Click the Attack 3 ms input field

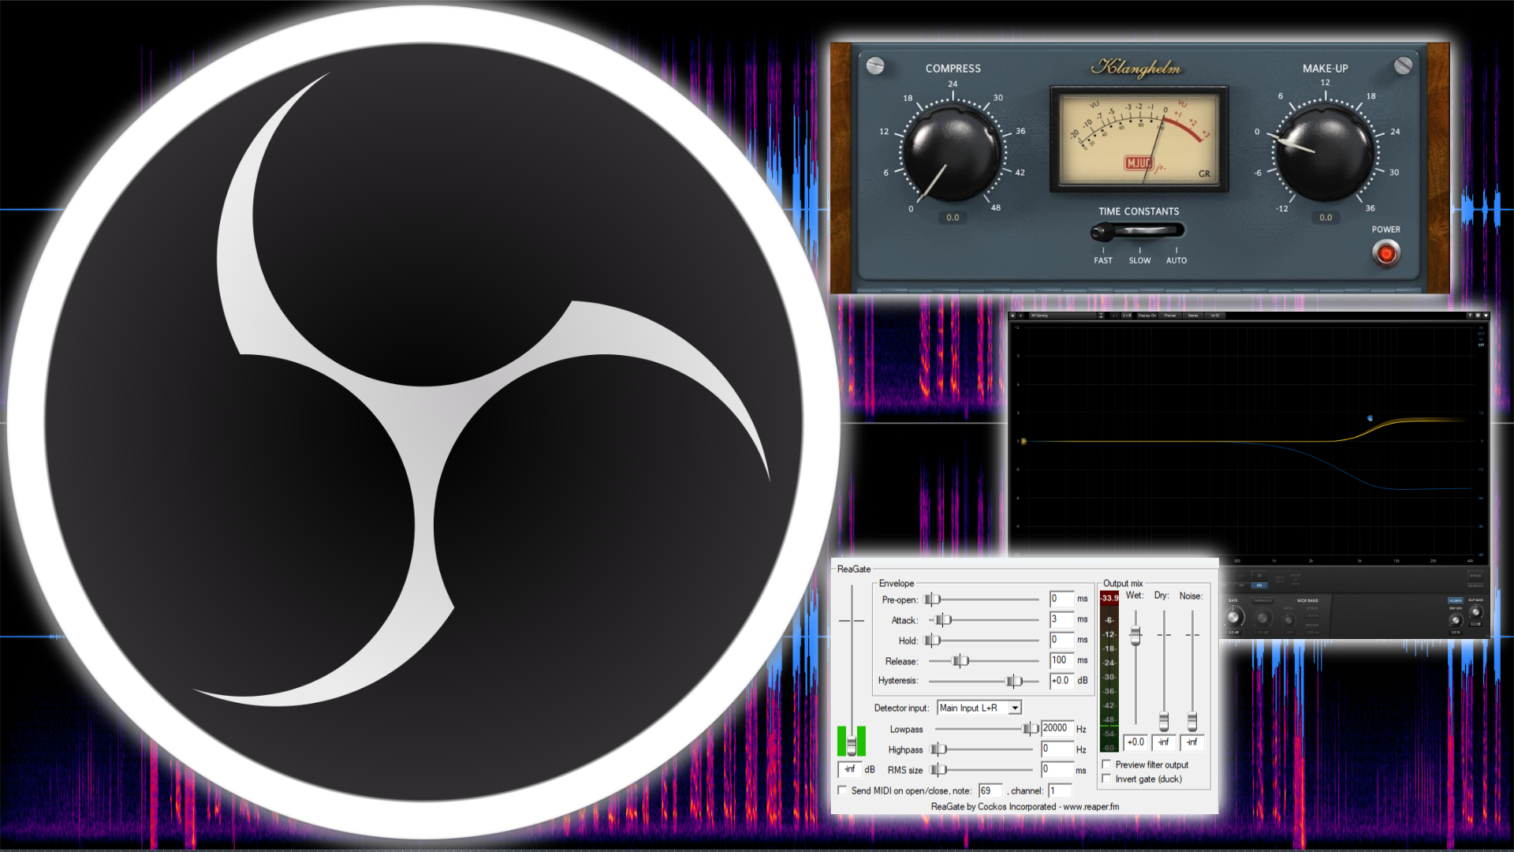[1061, 619]
